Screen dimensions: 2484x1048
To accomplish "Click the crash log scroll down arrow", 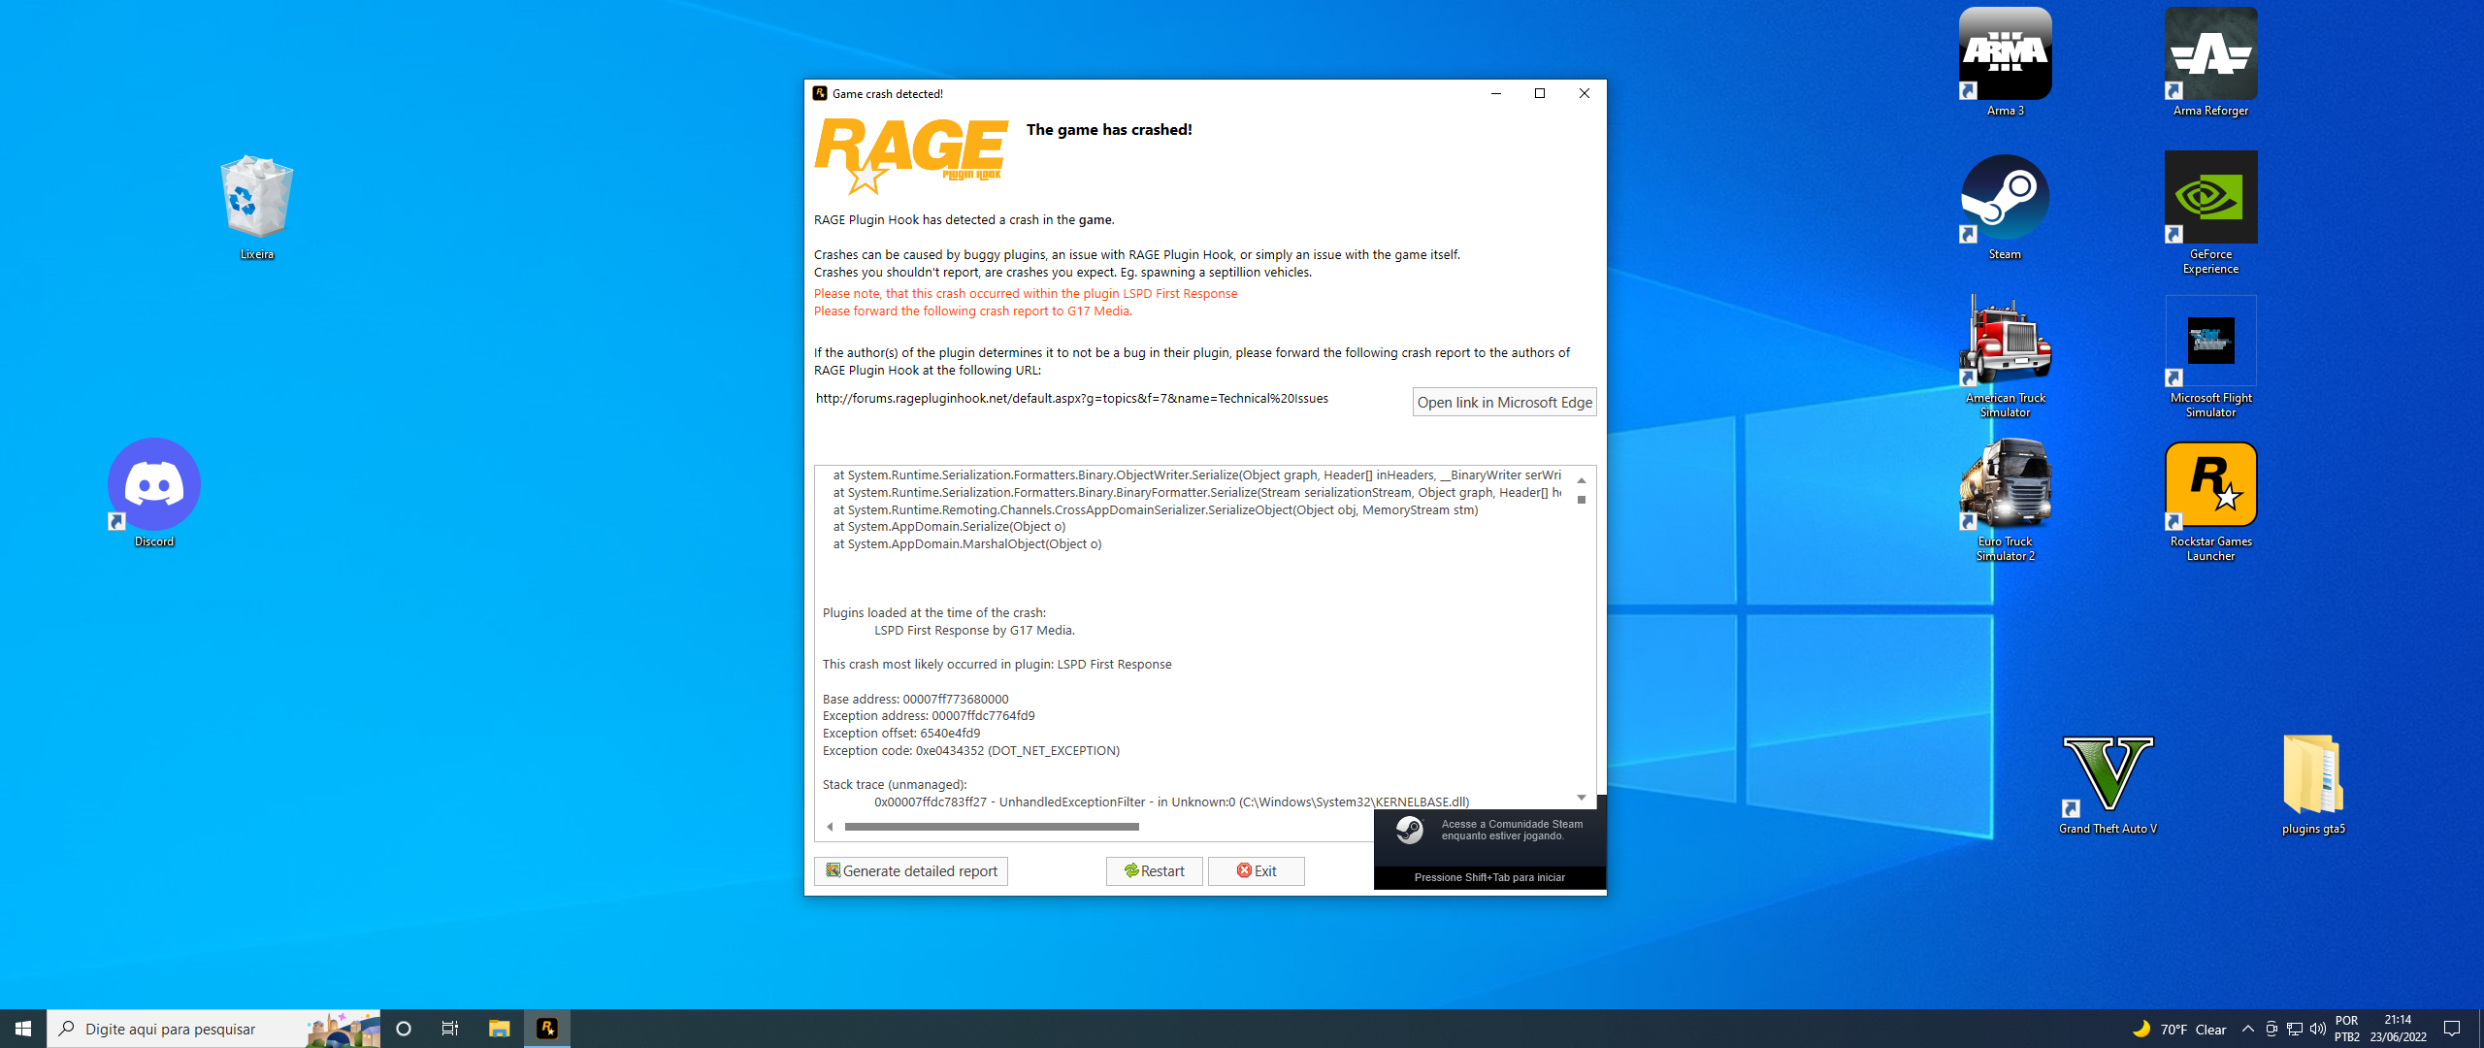I will (1582, 798).
